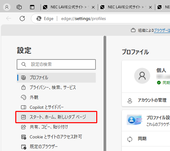This screenshot has height=151, width=170.
Task: Click the profile avatar icon in title bar
Action: pos(7,7)
